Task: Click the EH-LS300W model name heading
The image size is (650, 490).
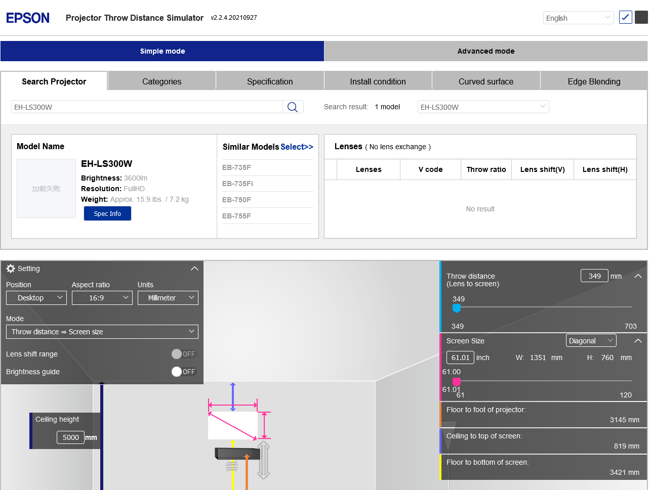Action: (x=107, y=163)
